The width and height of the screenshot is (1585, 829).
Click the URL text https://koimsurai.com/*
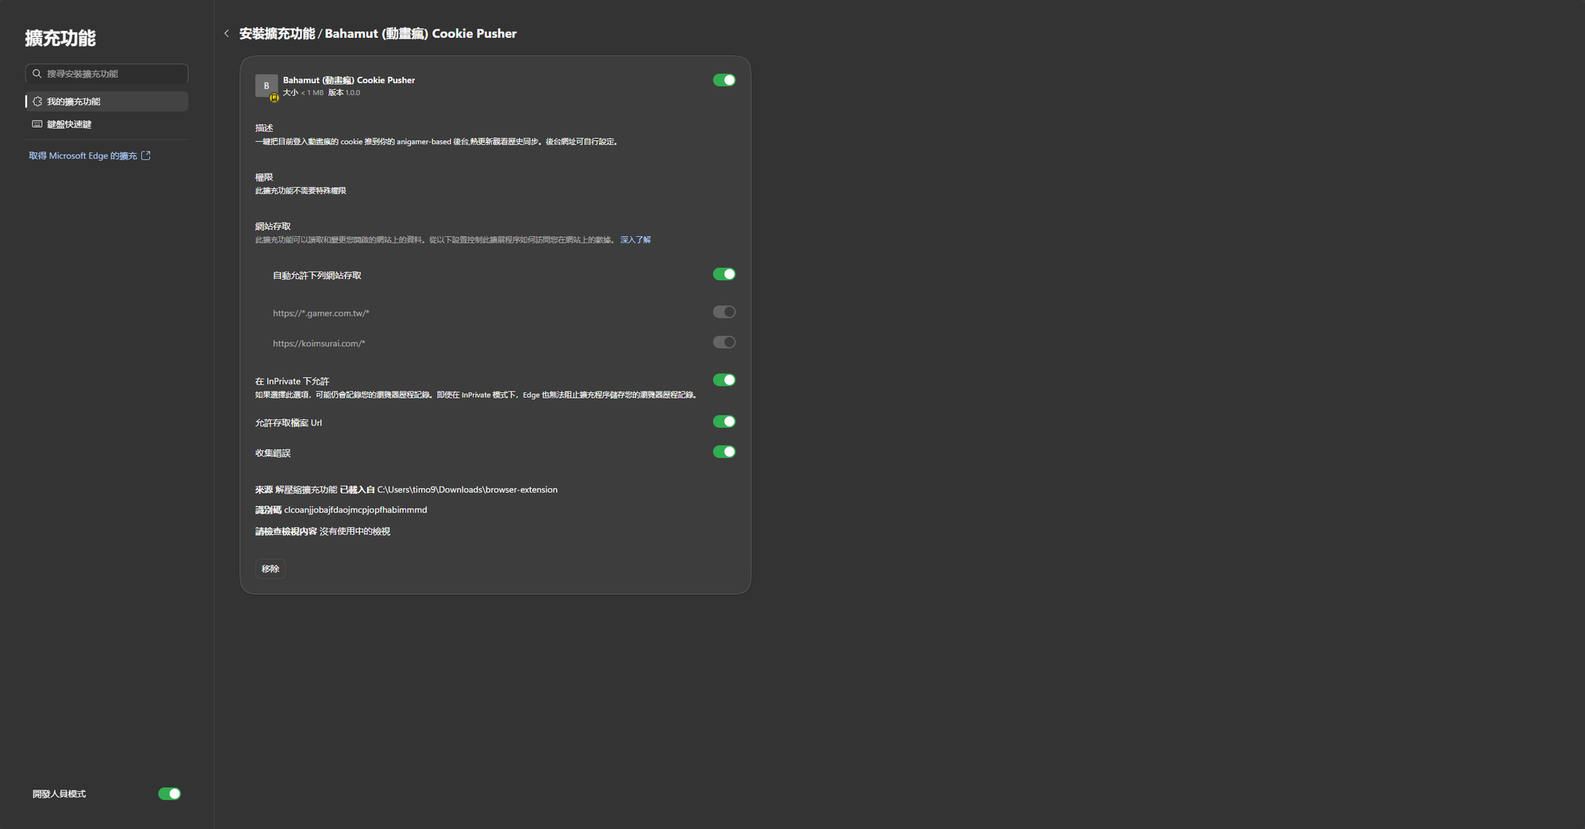[319, 343]
